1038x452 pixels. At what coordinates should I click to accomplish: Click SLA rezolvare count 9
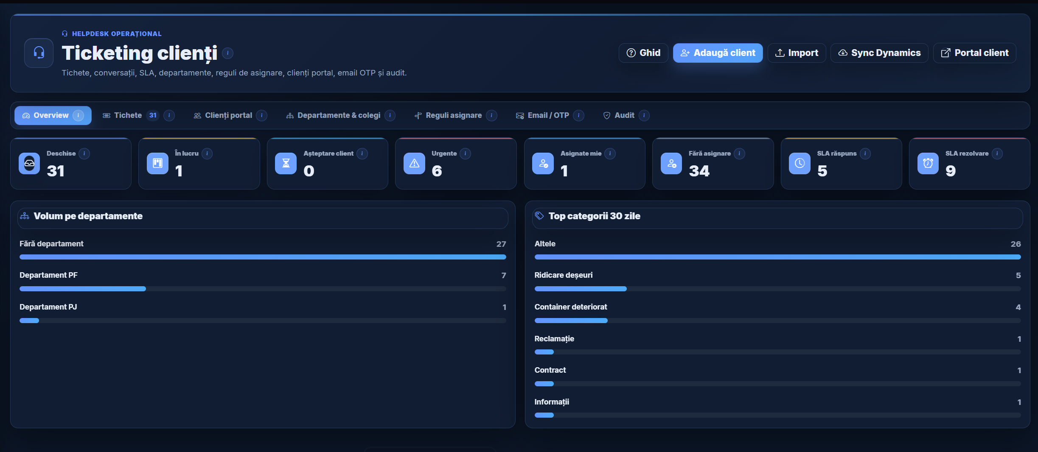pyautogui.click(x=951, y=171)
